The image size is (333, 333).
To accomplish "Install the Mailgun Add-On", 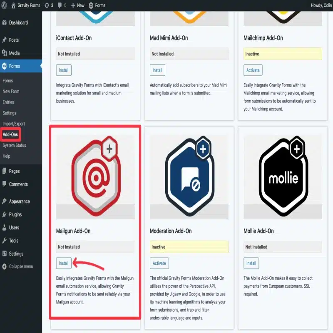I will pos(64,263).
